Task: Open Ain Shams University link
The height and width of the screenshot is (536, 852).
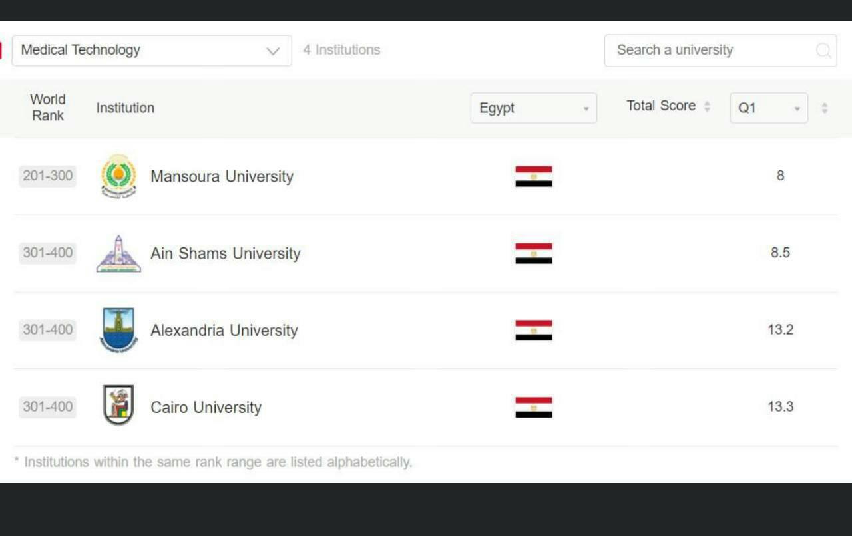Action: click(225, 253)
